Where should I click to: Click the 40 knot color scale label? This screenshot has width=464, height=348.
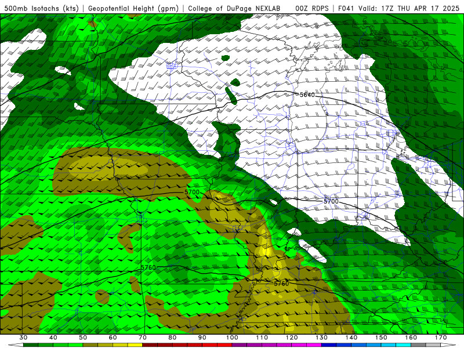coord(53,338)
